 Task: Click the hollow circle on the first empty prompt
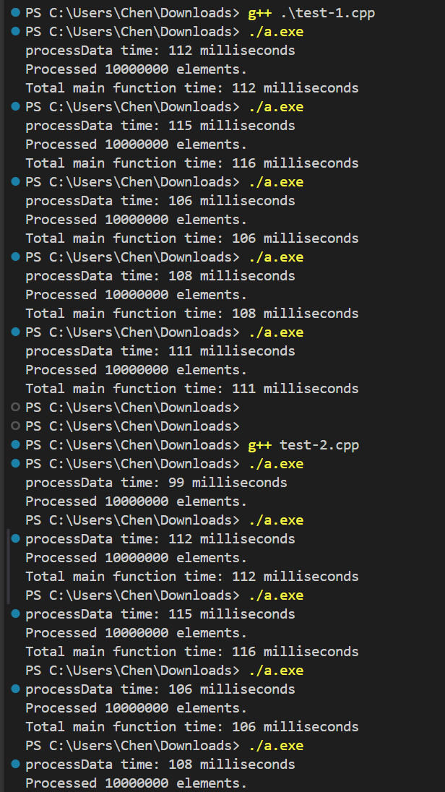[x=16, y=408]
